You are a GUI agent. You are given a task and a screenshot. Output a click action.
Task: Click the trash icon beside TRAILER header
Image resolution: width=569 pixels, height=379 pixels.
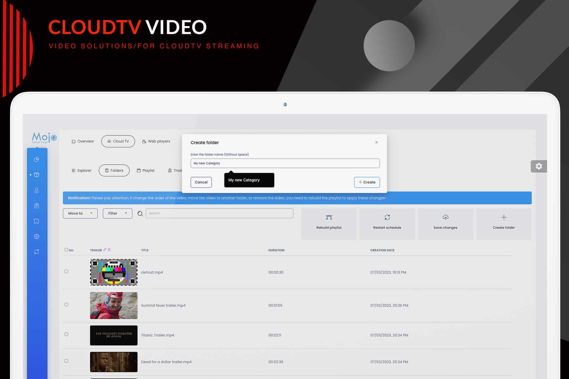(x=109, y=250)
